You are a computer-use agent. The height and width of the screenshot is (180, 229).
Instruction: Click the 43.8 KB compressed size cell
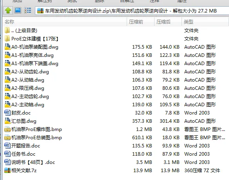171,129
